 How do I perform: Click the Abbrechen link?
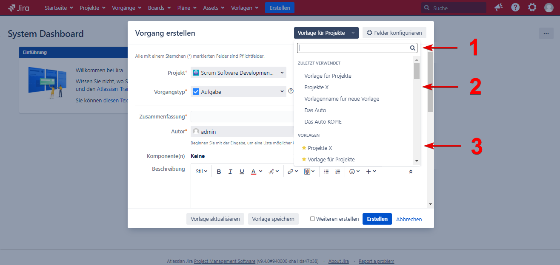pos(409,219)
